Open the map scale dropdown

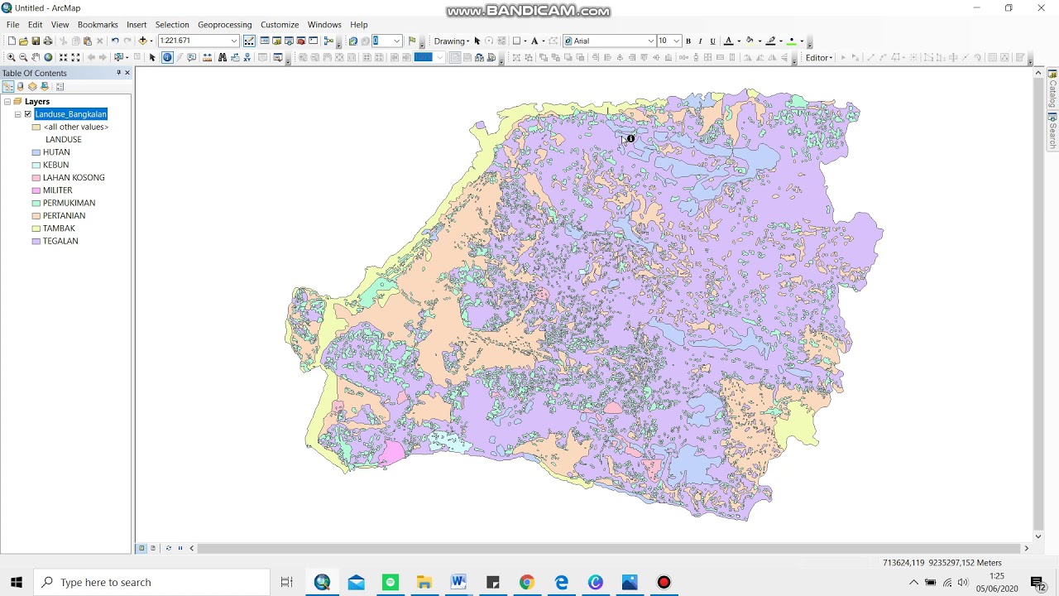[x=234, y=41]
